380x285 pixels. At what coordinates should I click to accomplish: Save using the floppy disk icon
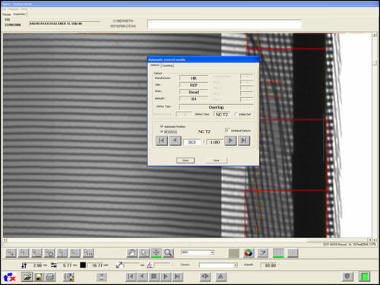click(x=39, y=277)
